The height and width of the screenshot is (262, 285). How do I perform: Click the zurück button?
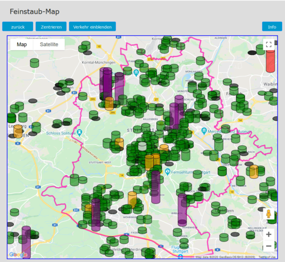tap(18, 26)
